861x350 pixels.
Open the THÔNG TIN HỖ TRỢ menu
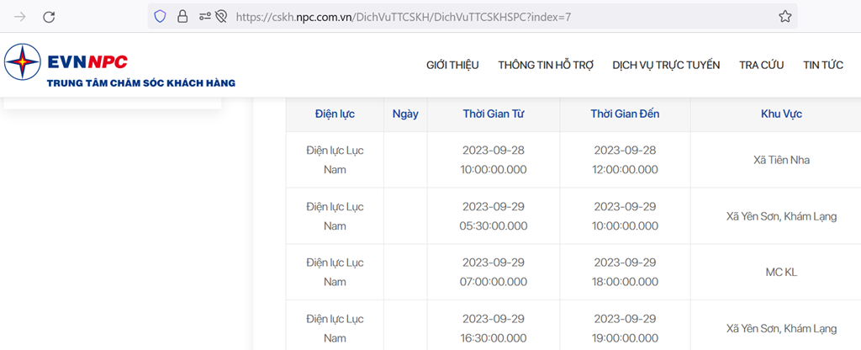546,65
